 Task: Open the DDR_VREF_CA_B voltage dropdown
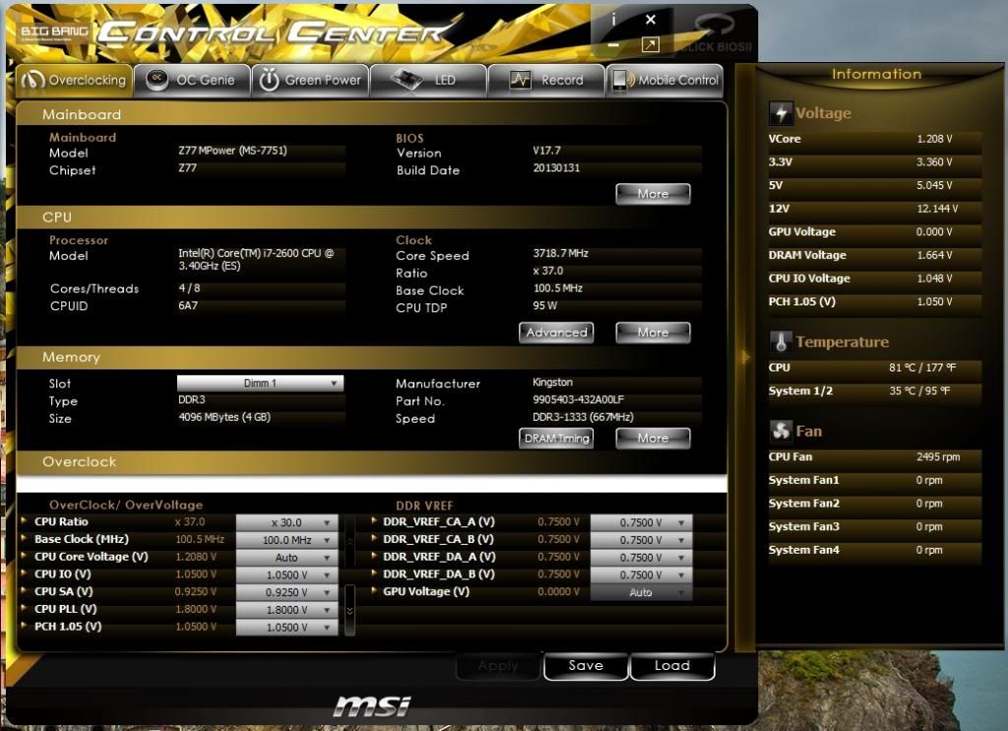pos(641,540)
